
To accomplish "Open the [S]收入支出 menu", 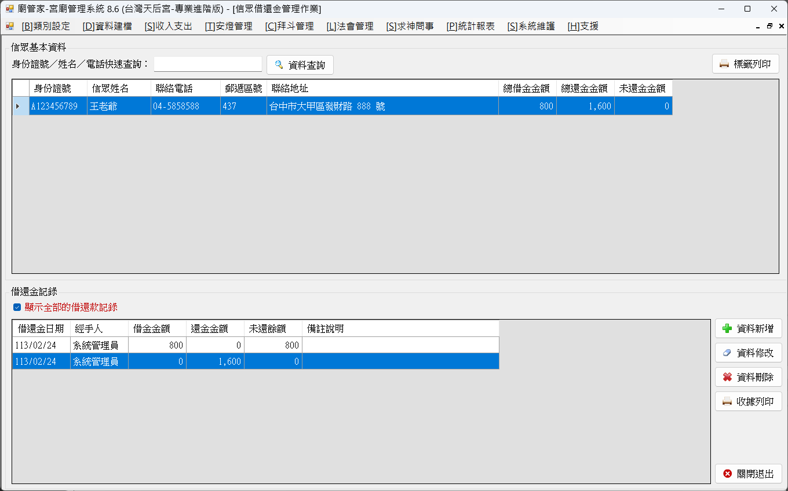I will coord(169,26).
